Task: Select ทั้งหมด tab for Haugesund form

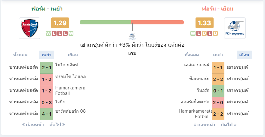Action: coord(192,55)
